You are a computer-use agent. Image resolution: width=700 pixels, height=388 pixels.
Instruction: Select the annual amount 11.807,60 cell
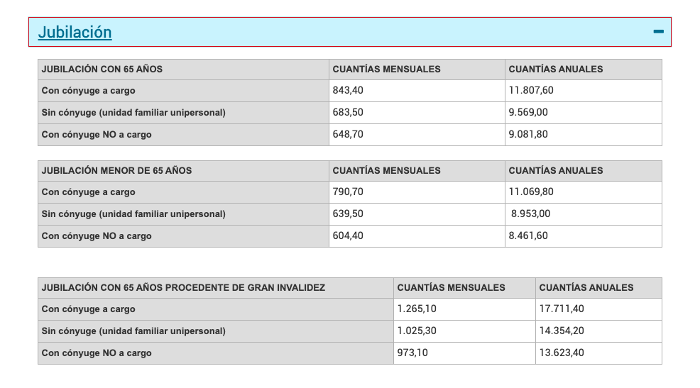pyautogui.click(x=531, y=91)
